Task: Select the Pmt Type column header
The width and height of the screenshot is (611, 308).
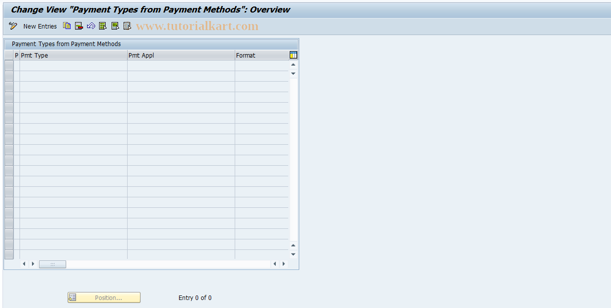Action: tap(74, 56)
